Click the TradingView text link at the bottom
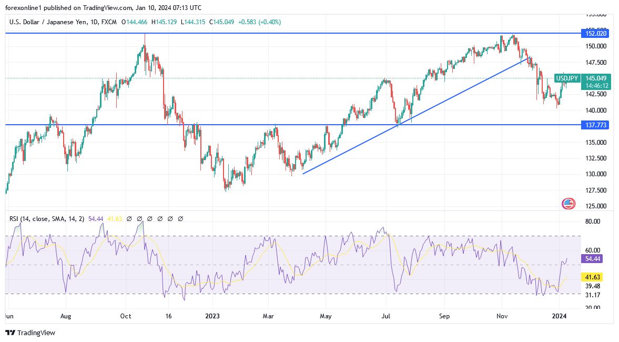 click(36, 333)
